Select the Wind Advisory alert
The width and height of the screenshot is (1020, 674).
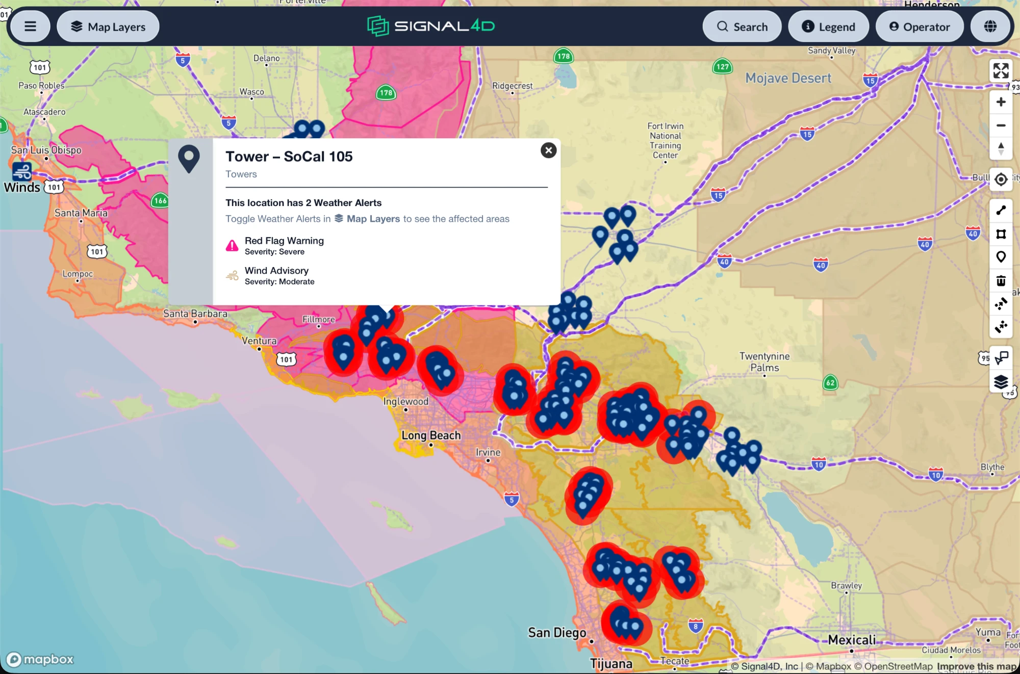(270, 276)
